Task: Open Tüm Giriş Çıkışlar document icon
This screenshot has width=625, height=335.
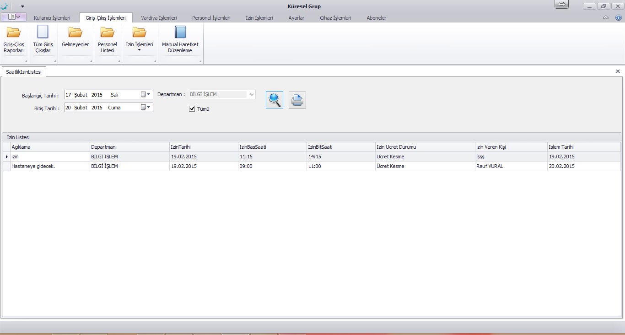Action: [43, 32]
